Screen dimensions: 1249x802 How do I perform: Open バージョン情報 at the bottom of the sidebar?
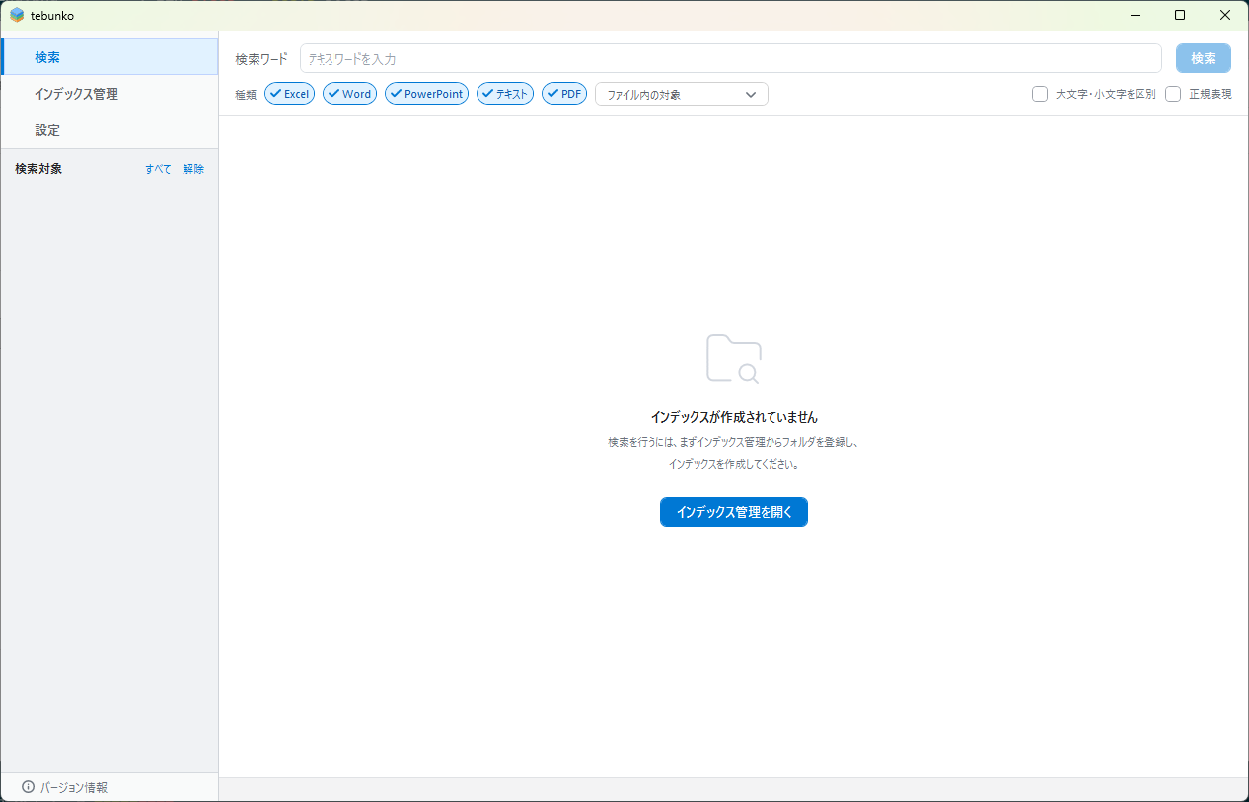click(x=74, y=787)
